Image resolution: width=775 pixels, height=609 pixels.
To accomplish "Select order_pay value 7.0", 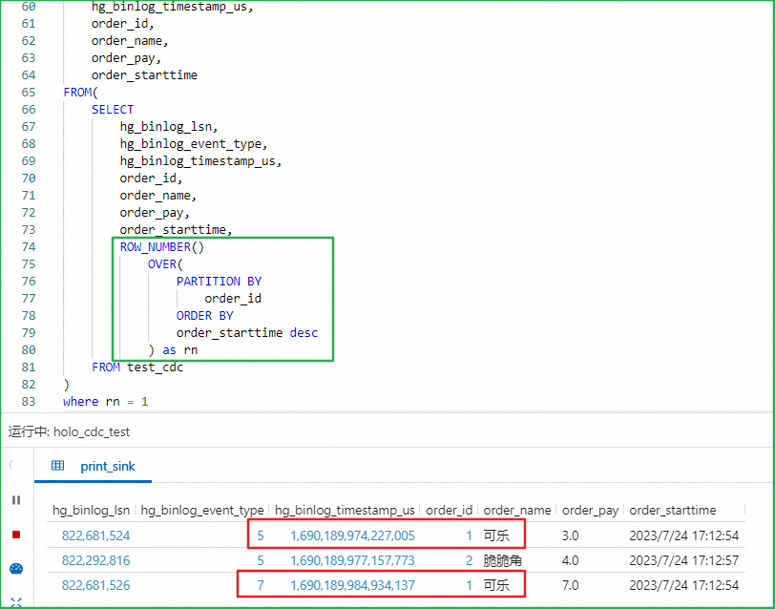I will [570, 585].
